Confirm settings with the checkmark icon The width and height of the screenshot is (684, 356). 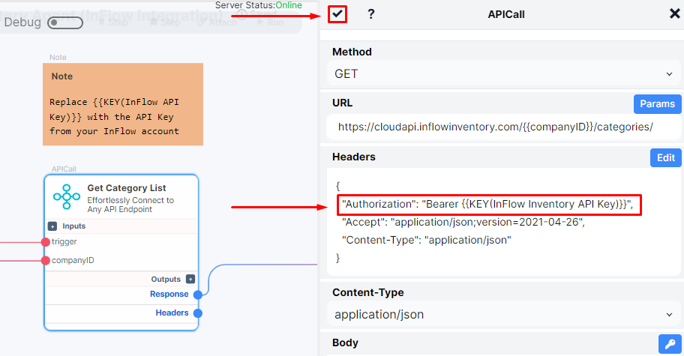pos(337,14)
